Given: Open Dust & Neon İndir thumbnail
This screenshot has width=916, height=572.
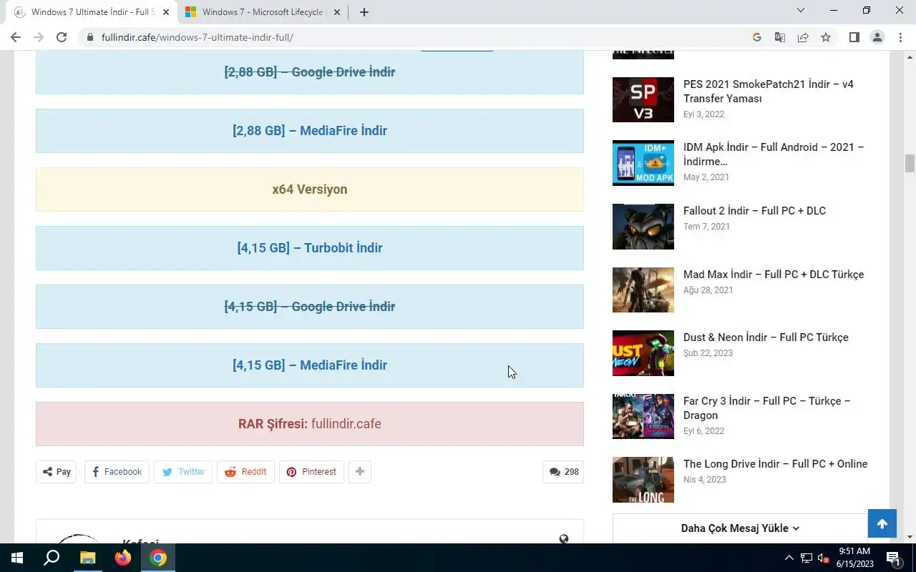Looking at the screenshot, I should tap(643, 353).
